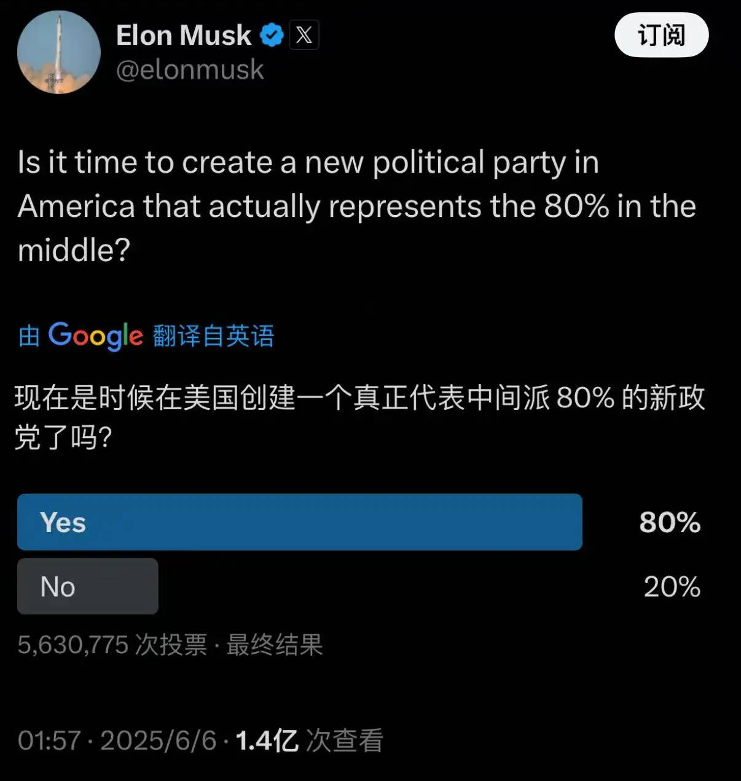The image size is (741, 781).
Task: Click the 01:57 post time
Action: [49, 740]
